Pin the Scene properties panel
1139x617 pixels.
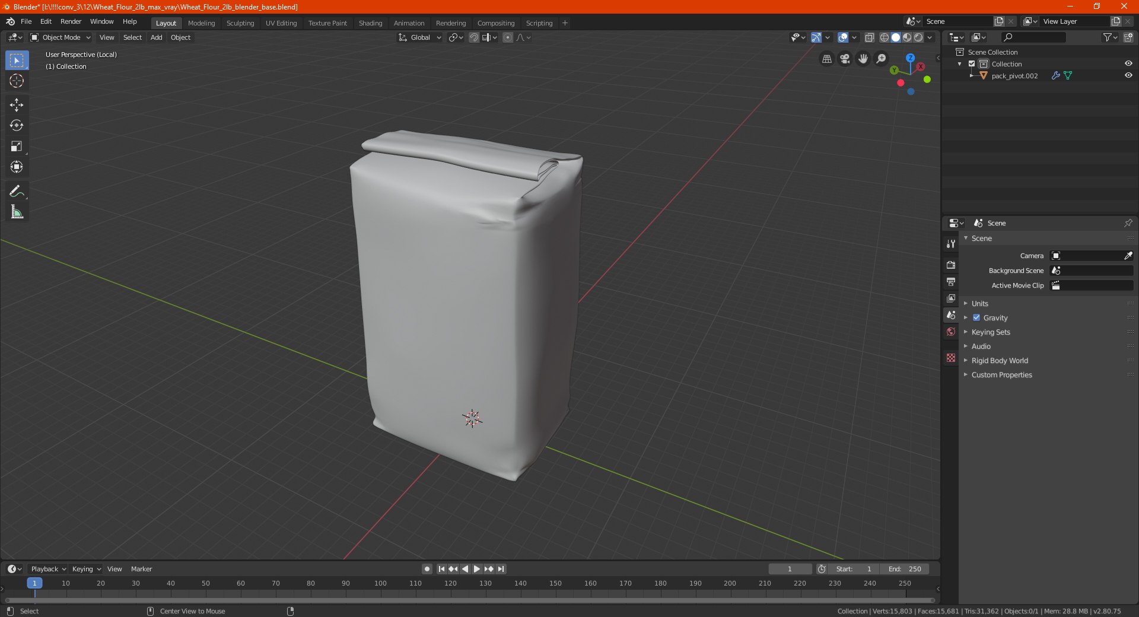[1128, 223]
